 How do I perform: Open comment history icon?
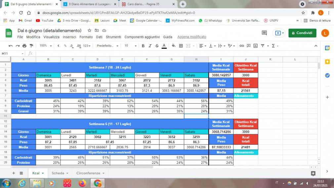click(x=264, y=33)
